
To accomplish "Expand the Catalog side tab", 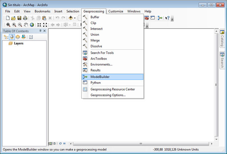I will coord(222,38).
